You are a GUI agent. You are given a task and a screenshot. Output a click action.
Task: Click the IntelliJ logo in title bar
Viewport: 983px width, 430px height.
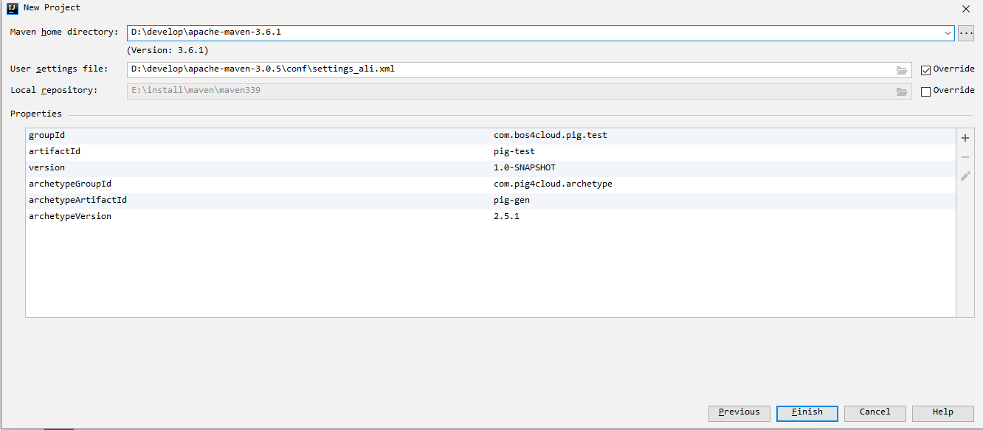coord(13,8)
